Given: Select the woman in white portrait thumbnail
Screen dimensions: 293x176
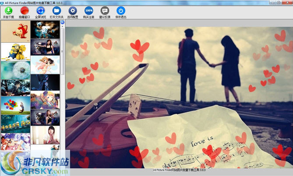Looking at the screenshot, I should (x=45, y=135).
